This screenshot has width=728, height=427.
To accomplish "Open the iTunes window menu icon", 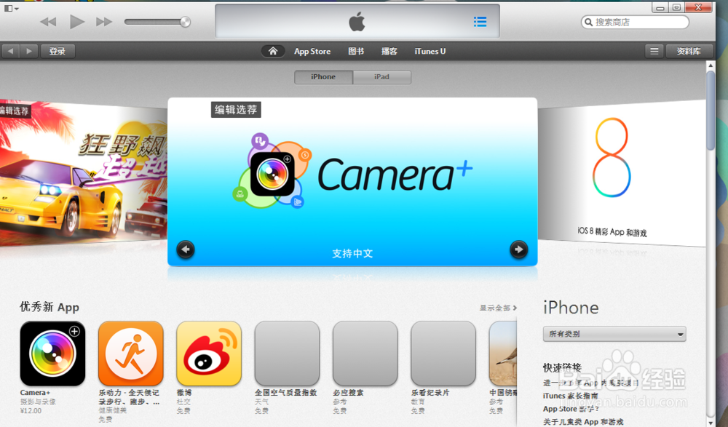I will 11,8.
